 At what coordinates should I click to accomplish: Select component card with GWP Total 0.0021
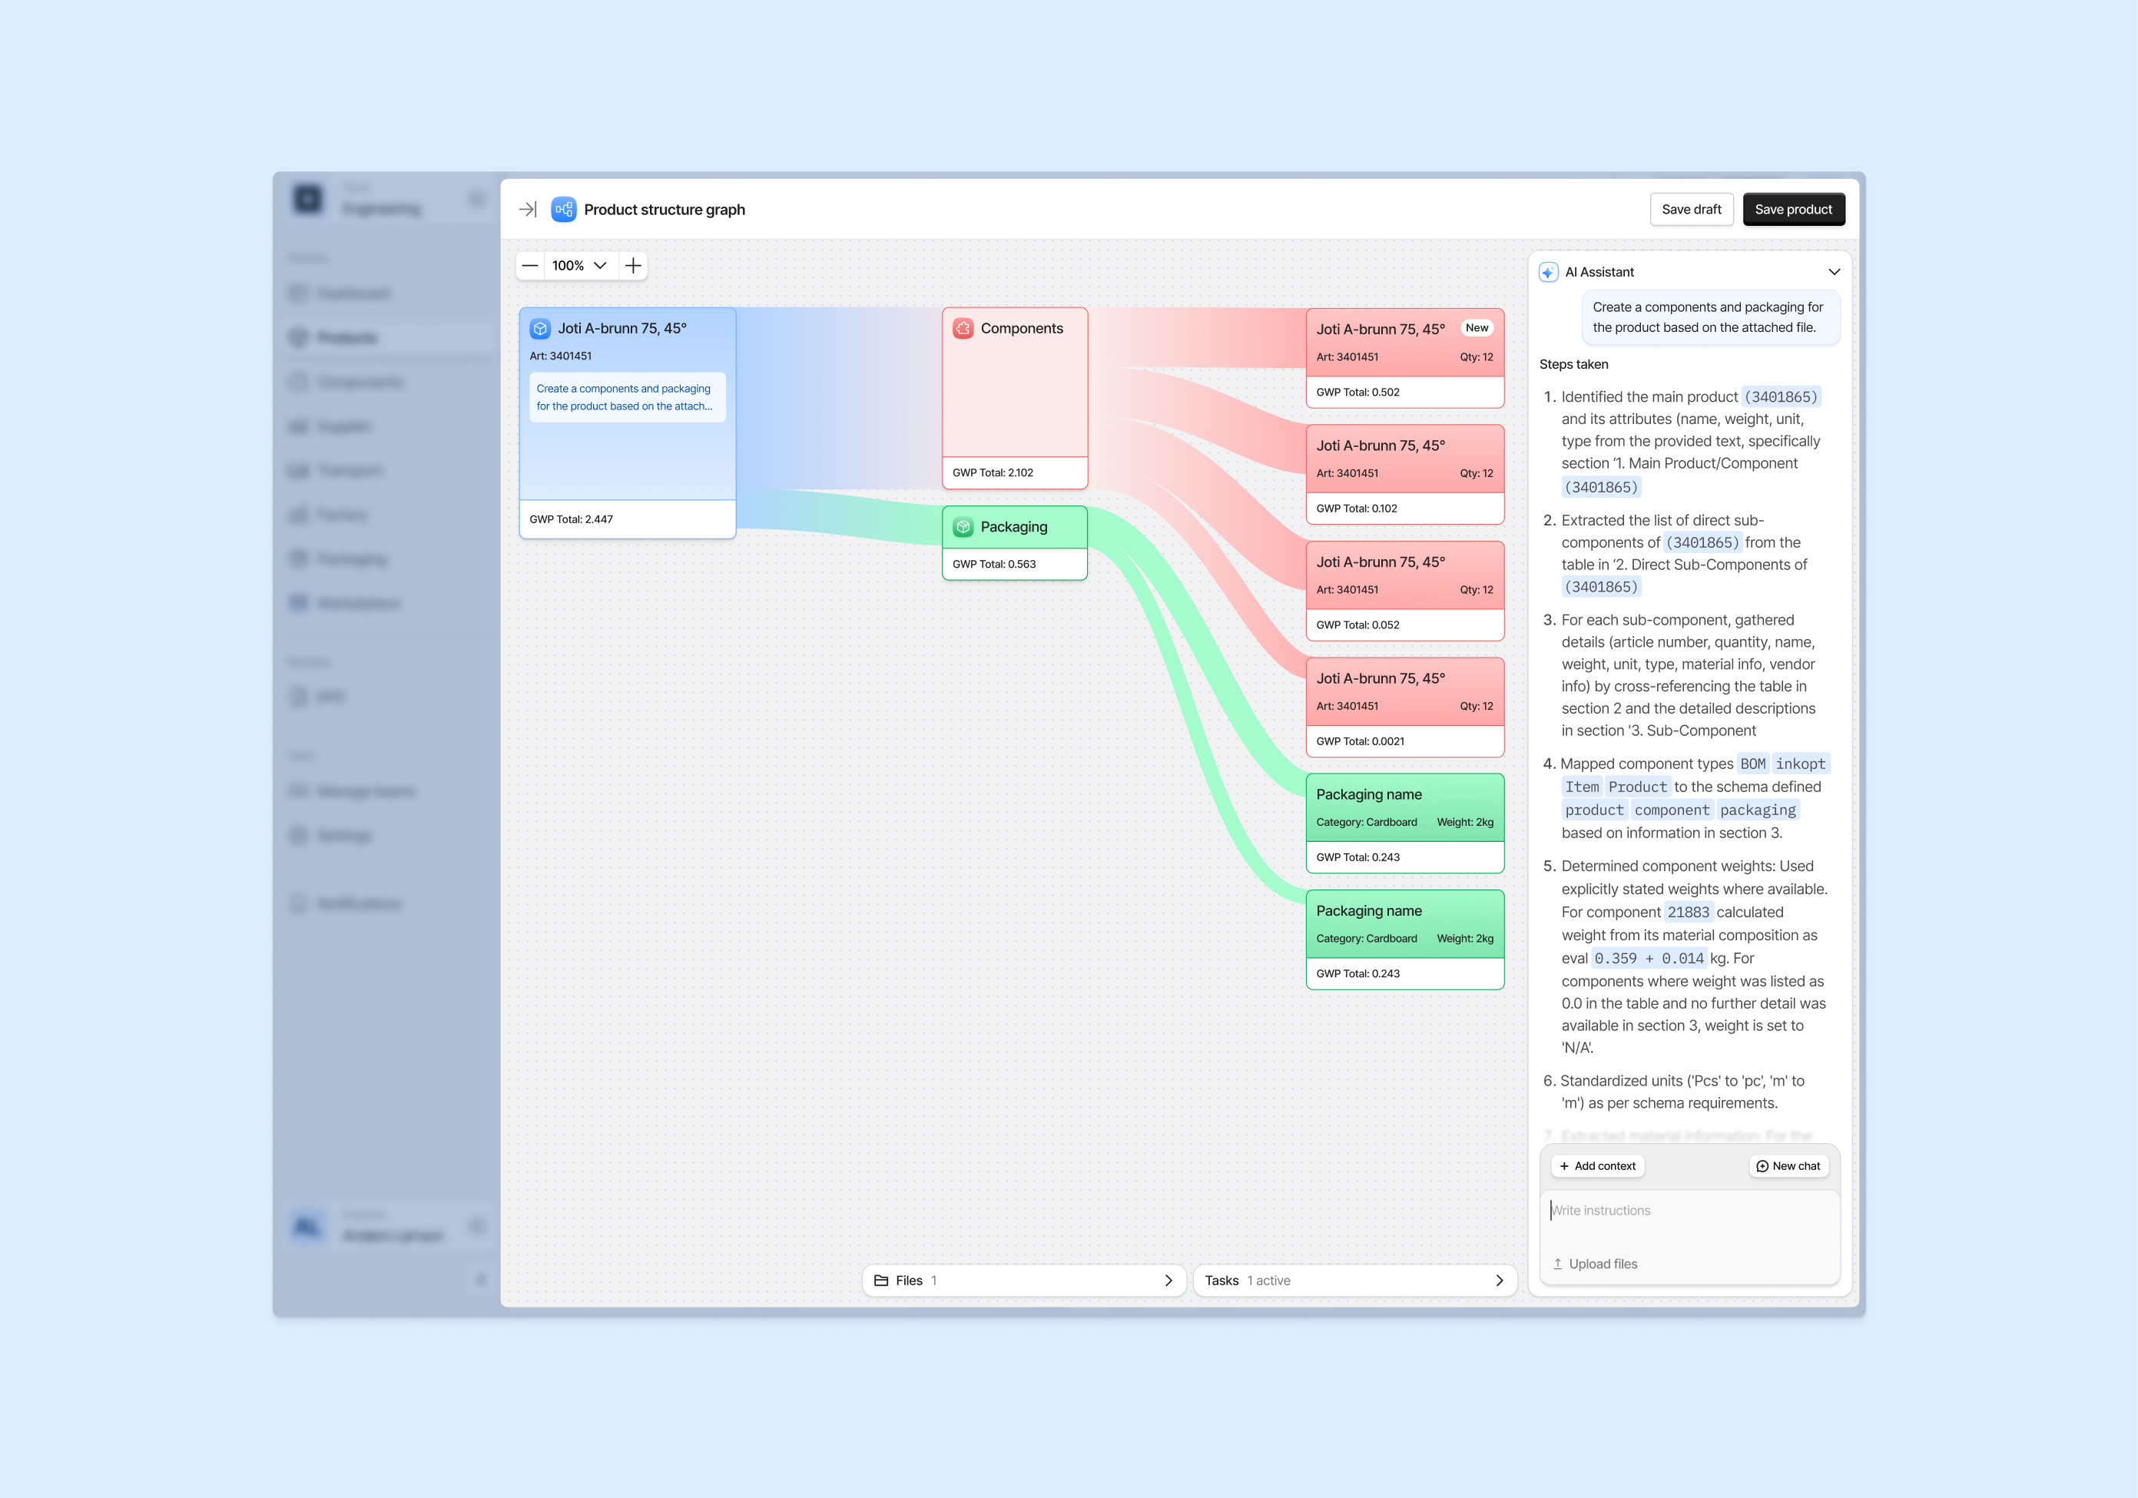[1404, 708]
